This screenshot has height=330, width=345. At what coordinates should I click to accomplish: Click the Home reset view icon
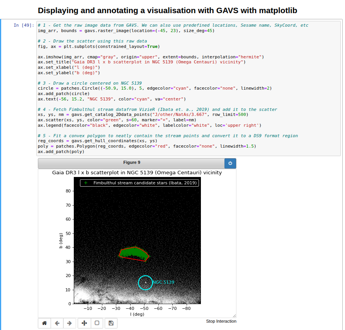[x=44, y=323]
